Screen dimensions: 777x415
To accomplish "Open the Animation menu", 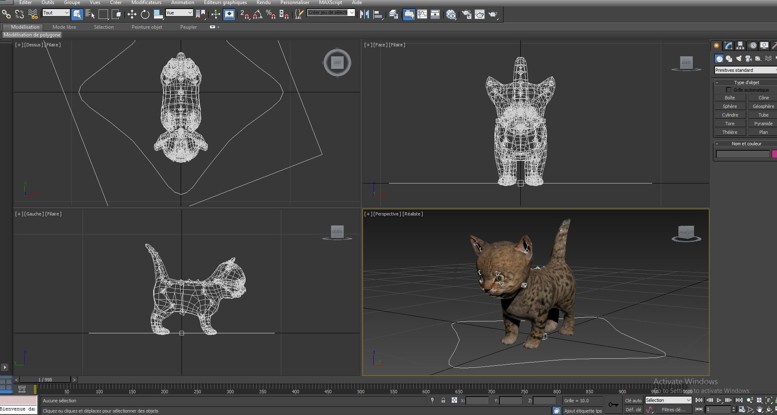I will pyautogui.click(x=182, y=2).
